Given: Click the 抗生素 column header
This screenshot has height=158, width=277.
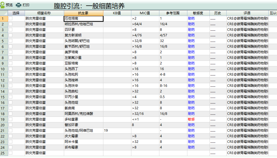Looking at the screenshot, I should 83,13.
